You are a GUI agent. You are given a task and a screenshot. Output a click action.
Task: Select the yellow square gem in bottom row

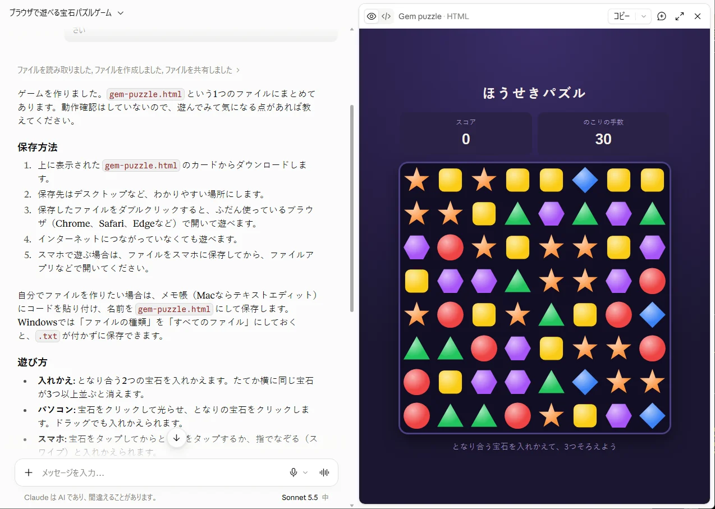click(585, 416)
